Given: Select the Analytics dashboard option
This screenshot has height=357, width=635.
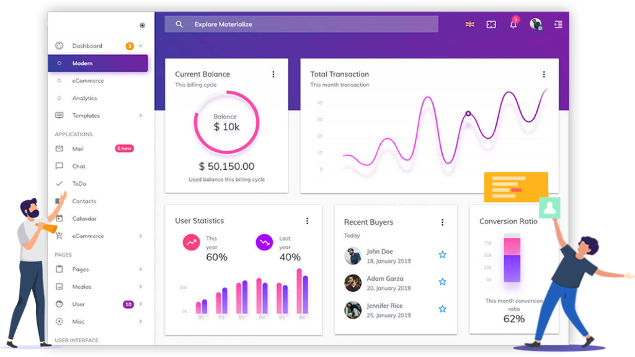Looking at the screenshot, I should pos(84,98).
